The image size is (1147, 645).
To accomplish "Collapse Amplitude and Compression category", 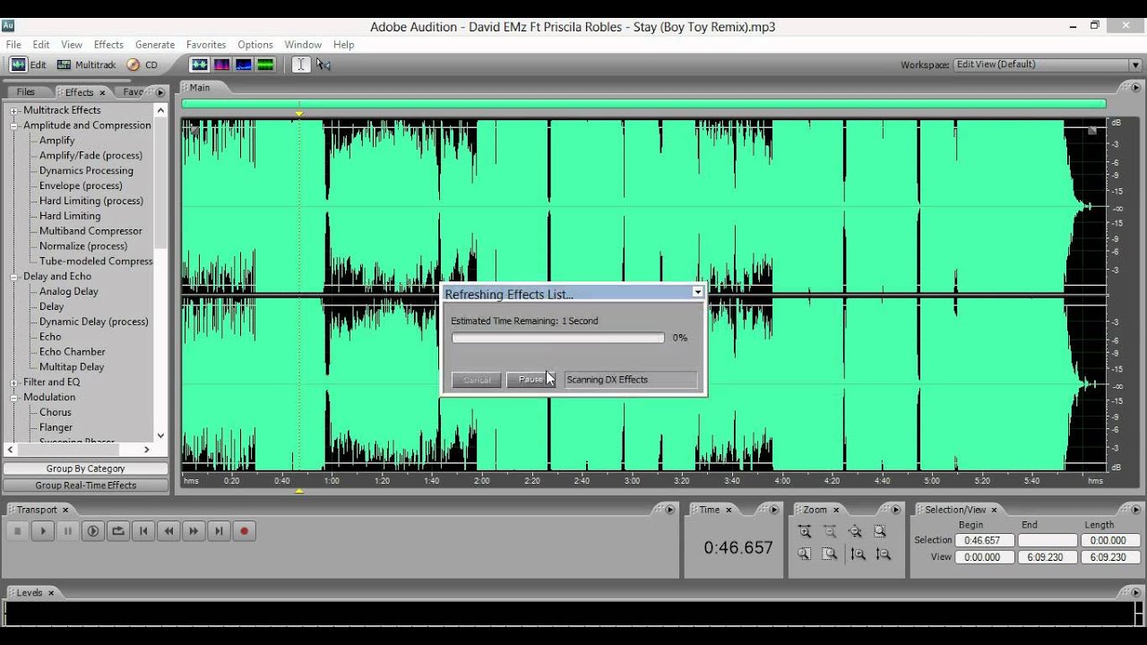I will [14, 125].
